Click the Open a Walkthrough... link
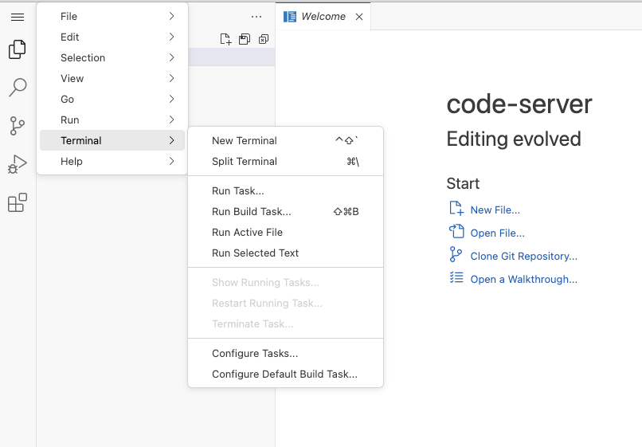The height and width of the screenshot is (447, 642). click(x=523, y=279)
